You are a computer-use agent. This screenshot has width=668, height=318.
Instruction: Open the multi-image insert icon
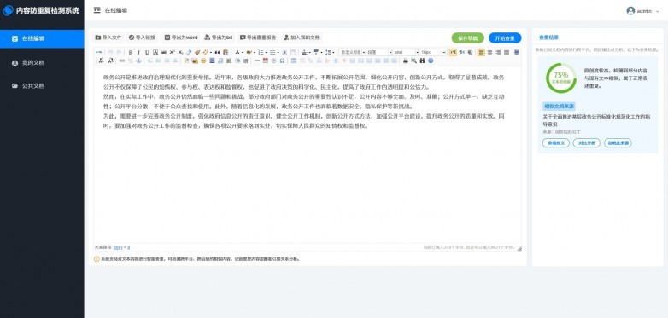[195, 61]
